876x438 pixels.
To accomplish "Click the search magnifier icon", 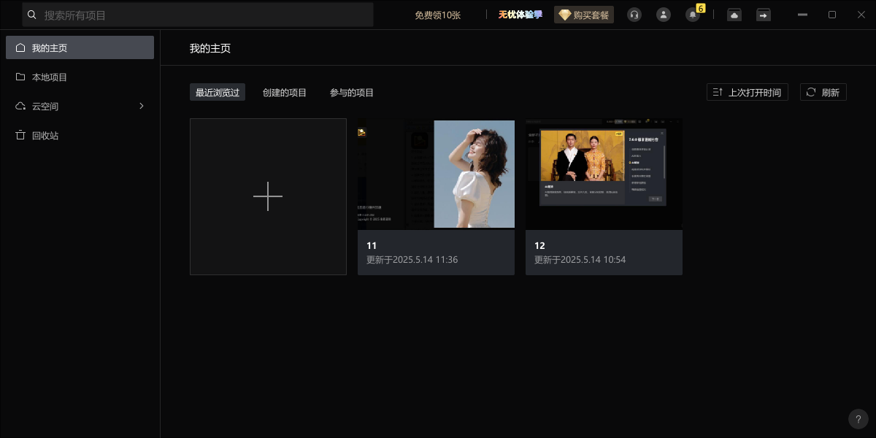I will tap(30, 14).
